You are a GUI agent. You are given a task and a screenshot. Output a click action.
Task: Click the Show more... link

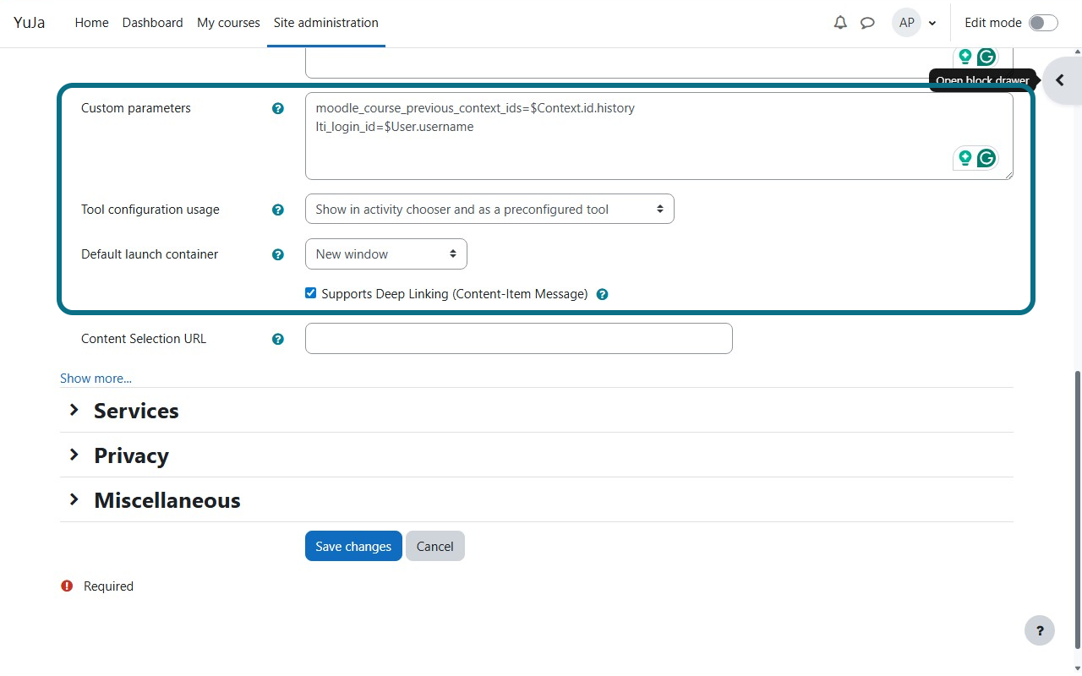tap(96, 379)
